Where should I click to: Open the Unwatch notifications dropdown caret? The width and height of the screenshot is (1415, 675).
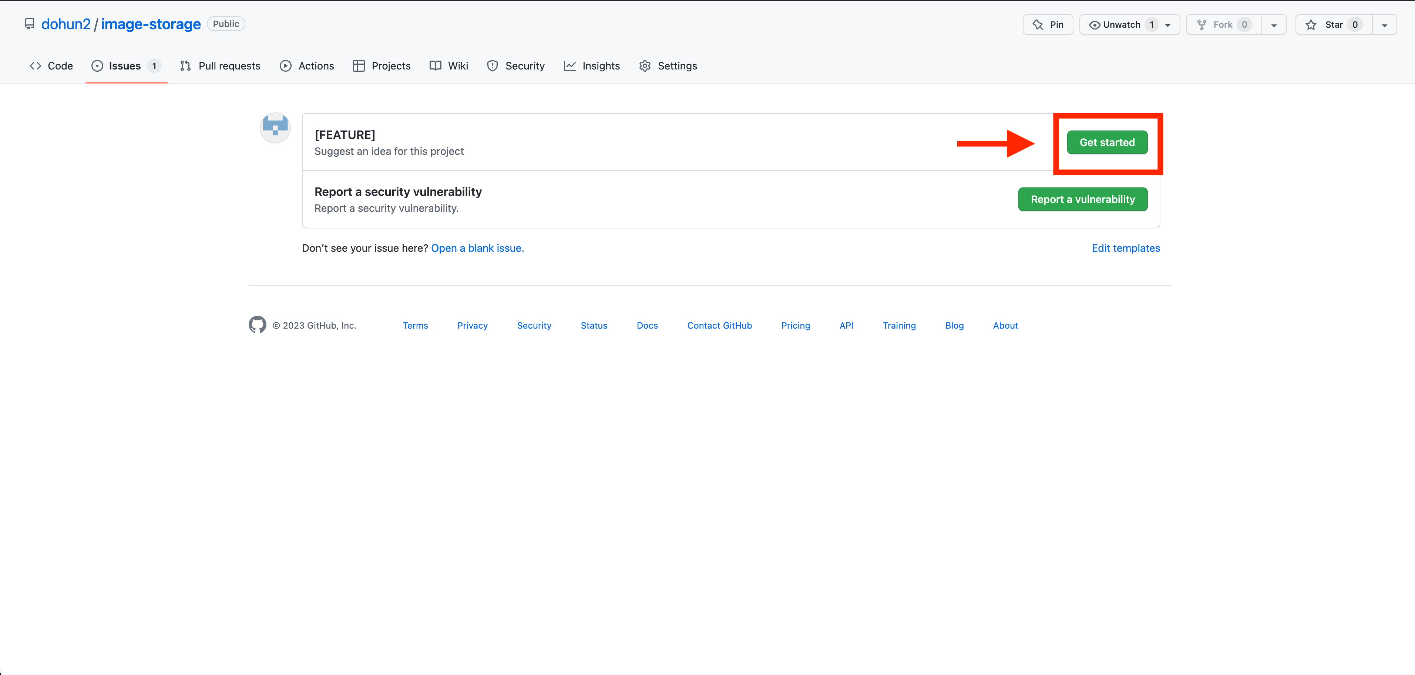[1168, 25]
